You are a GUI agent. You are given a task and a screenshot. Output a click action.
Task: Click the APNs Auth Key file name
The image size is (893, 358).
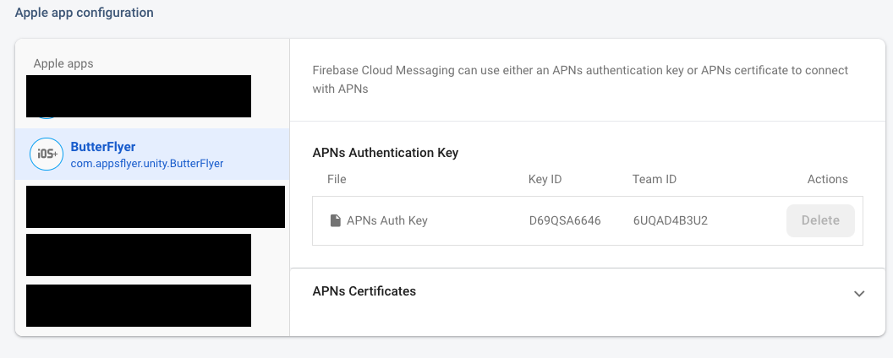387,220
